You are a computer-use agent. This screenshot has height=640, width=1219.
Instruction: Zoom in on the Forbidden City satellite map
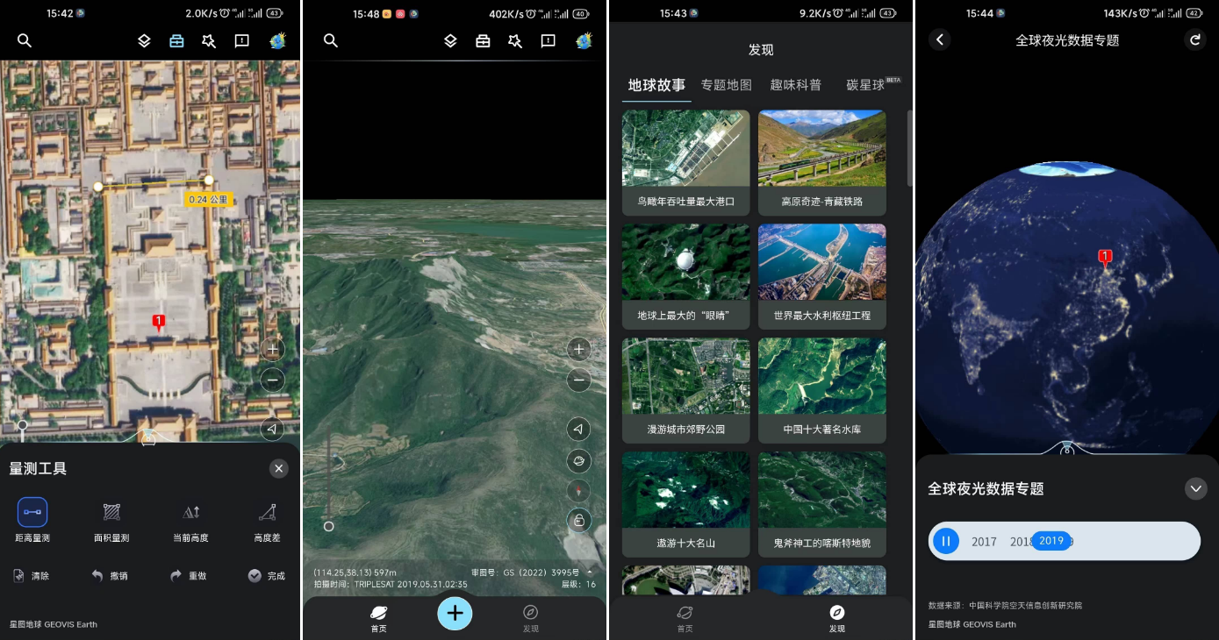coord(273,349)
